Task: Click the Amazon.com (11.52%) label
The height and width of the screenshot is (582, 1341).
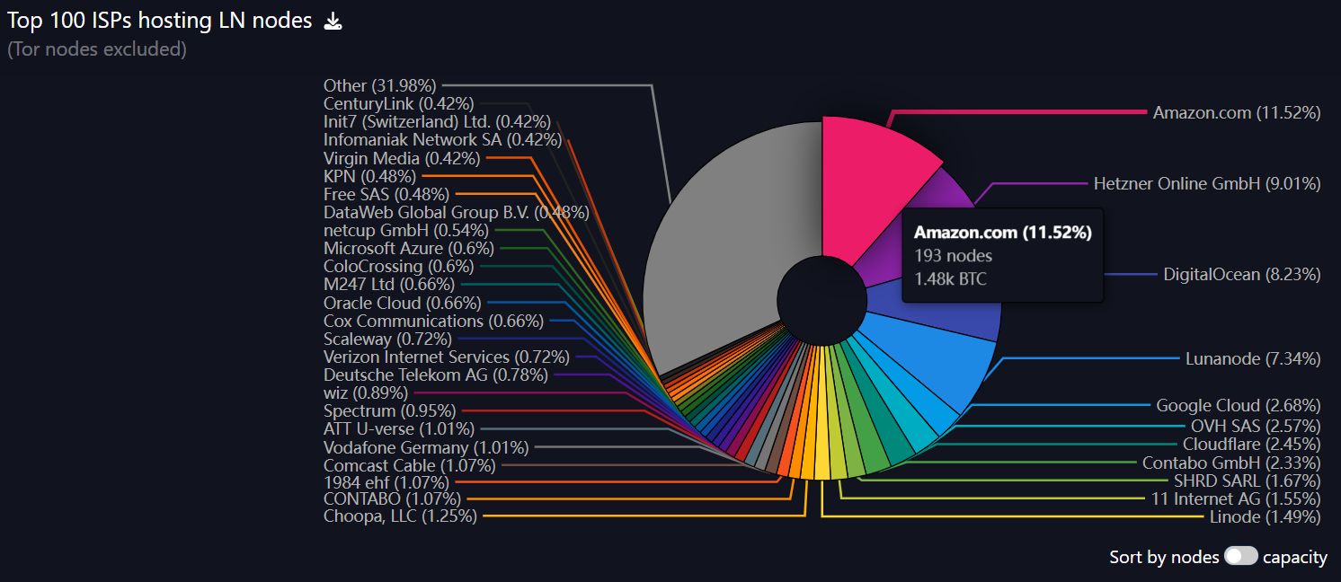Action: pyautogui.click(x=1237, y=112)
